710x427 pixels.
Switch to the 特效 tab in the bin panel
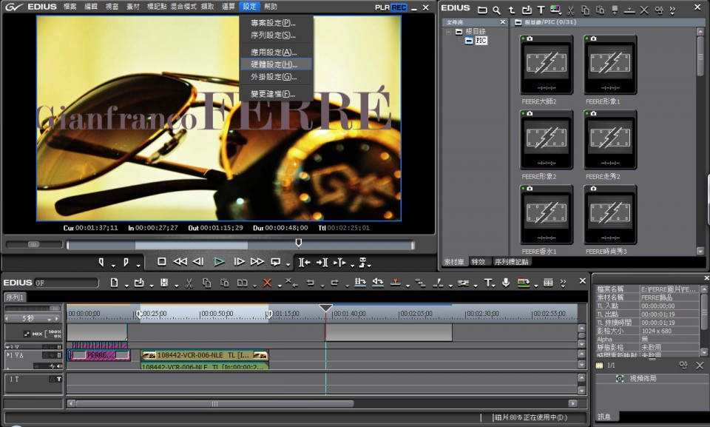479,261
